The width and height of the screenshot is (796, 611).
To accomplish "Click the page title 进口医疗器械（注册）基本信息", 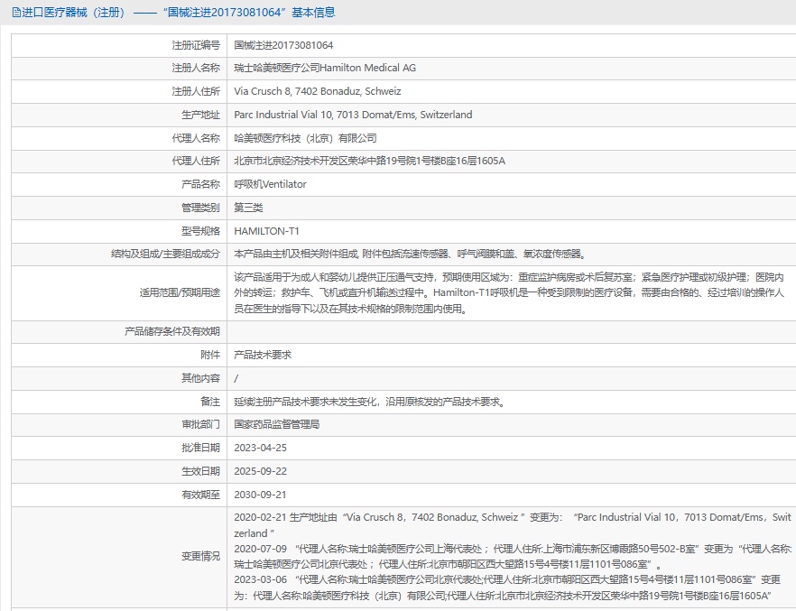I will (x=178, y=12).
